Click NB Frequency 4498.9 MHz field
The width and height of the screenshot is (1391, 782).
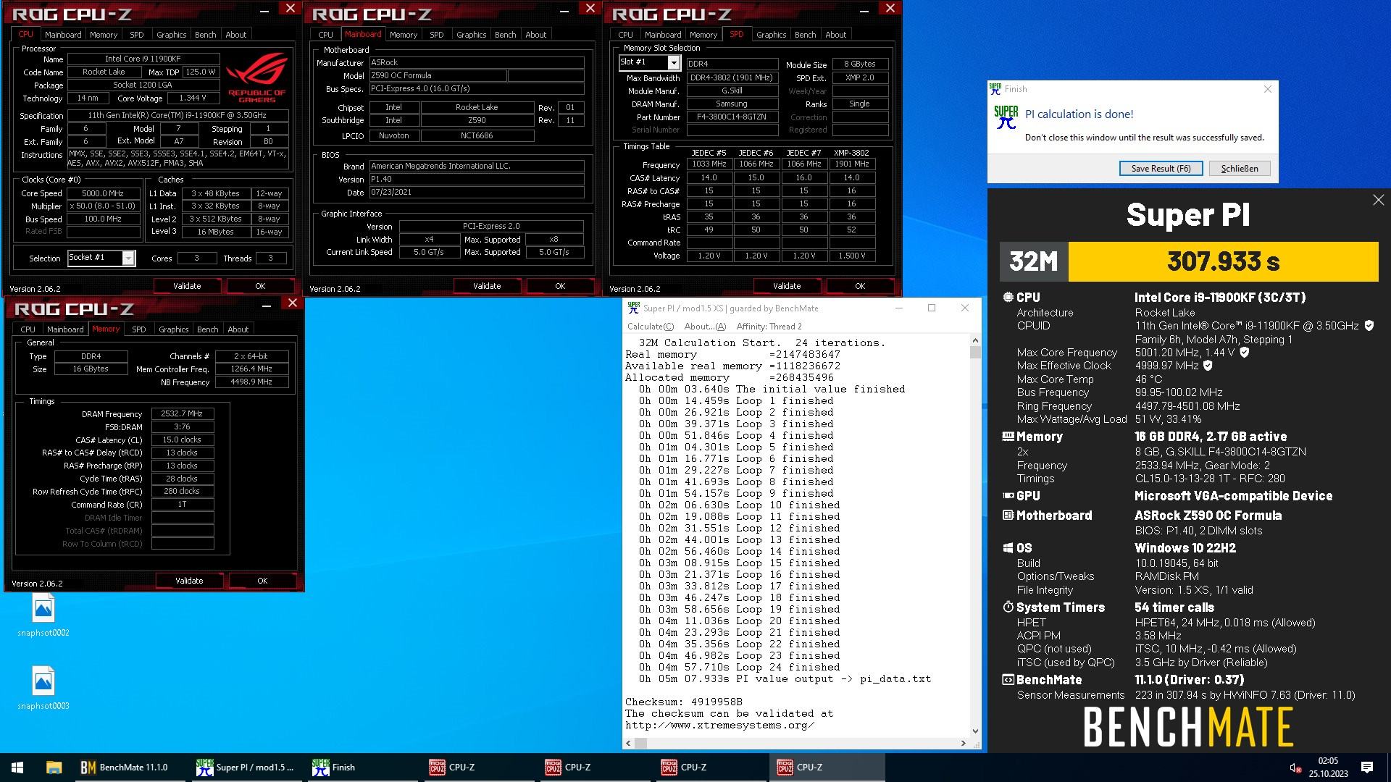coord(251,382)
